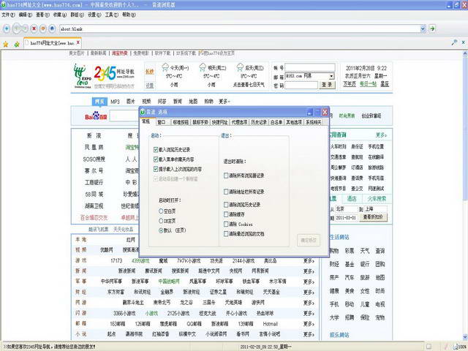
Task: Go forward with the forward arrow
Action: point(25,29)
